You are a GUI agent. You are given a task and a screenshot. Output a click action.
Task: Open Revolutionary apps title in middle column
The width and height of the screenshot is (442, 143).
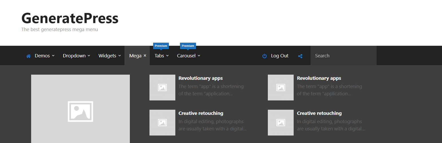coord(201,78)
